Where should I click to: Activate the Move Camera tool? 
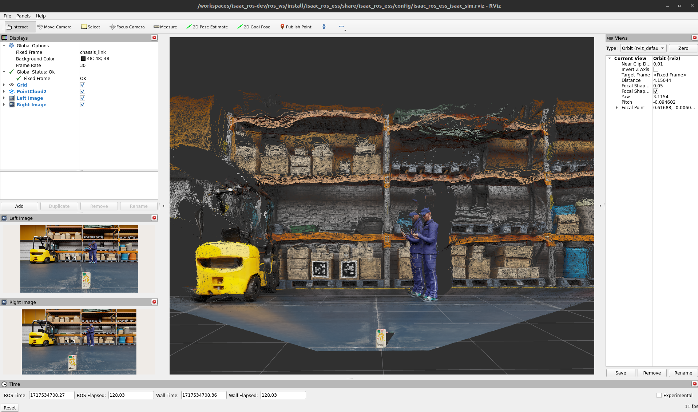click(55, 27)
